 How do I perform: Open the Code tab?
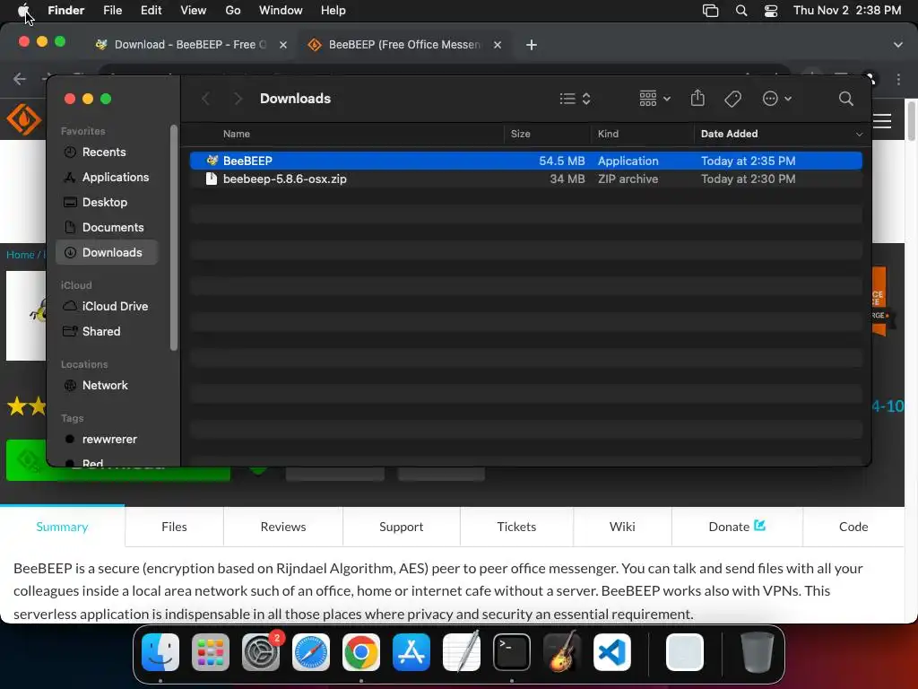tap(853, 527)
